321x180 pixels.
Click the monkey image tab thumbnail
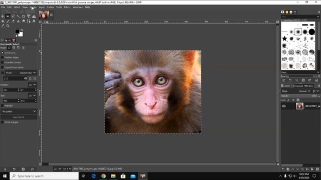click(x=44, y=15)
